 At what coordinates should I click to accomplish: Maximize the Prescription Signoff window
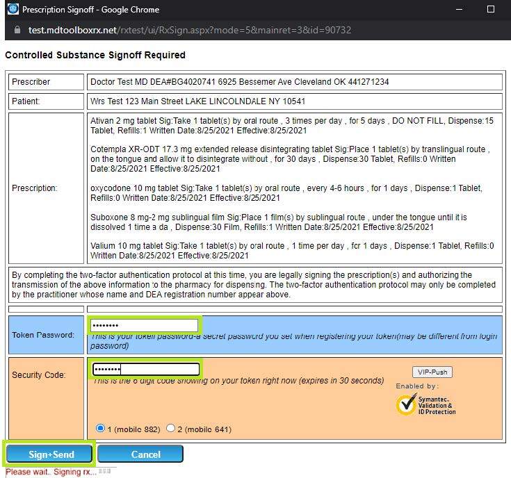(x=490, y=9)
